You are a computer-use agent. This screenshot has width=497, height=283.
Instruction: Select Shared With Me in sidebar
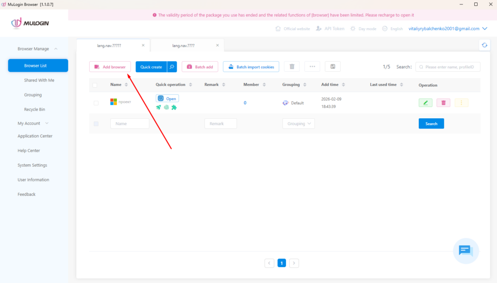39,80
